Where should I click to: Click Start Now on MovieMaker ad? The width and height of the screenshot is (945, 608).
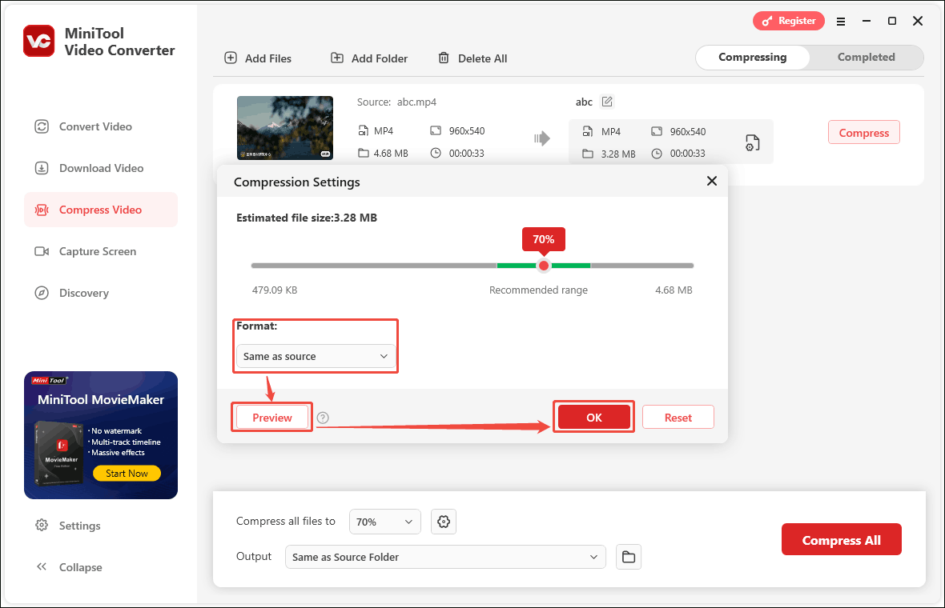[127, 473]
